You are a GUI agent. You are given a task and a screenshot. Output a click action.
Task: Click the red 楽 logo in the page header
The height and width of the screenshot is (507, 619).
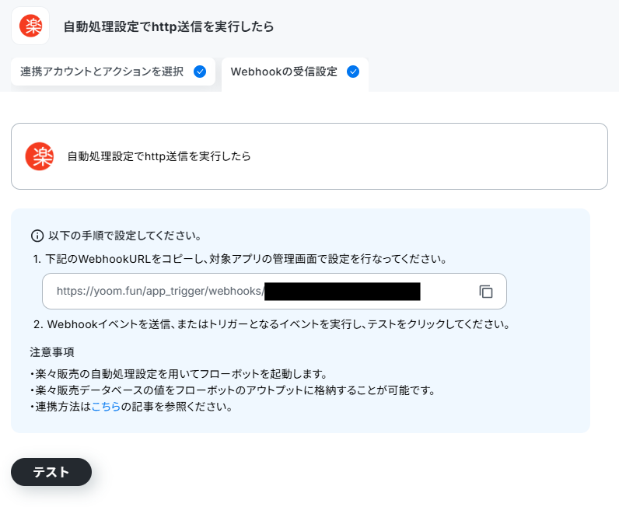point(30,26)
